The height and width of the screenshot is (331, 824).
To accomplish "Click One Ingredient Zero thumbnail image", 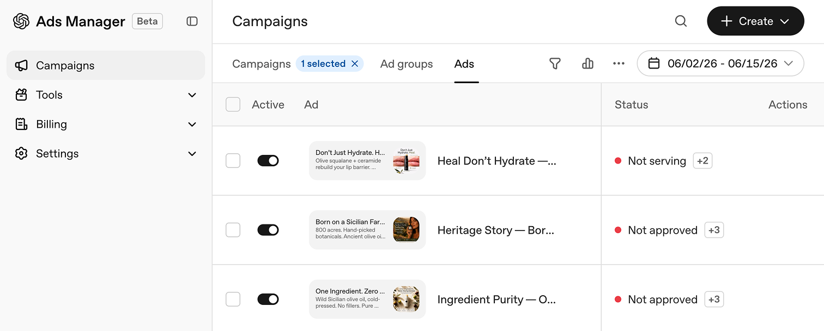I will point(406,299).
